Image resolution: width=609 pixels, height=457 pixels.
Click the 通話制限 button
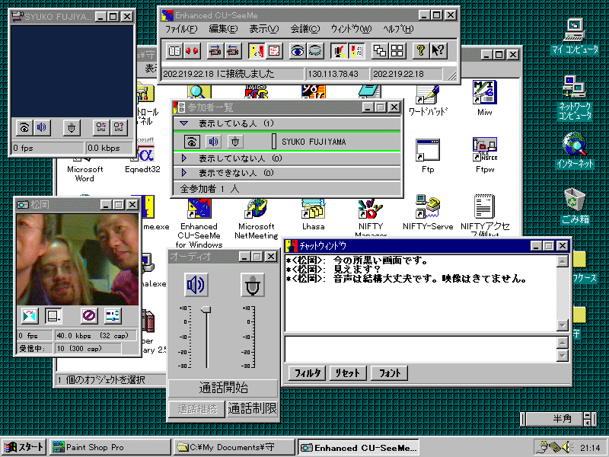pyautogui.click(x=252, y=409)
